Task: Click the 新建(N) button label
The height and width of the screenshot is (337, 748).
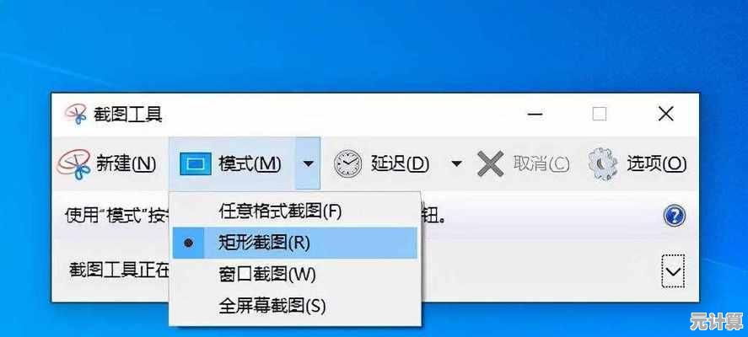Action: (126, 164)
